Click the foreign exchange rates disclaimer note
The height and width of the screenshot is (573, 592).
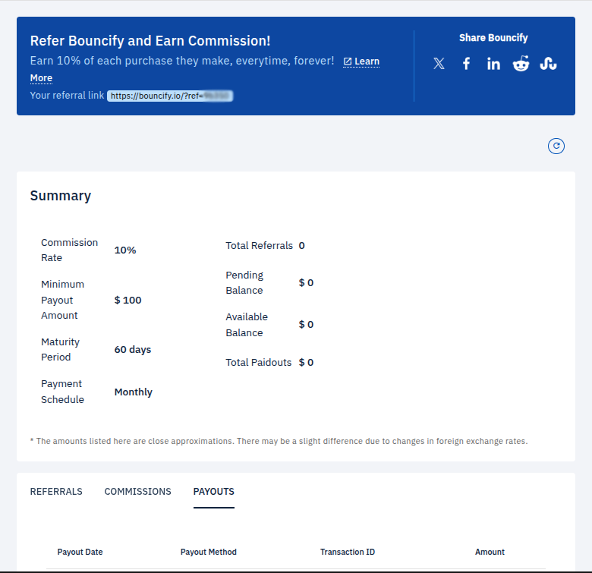[279, 441]
